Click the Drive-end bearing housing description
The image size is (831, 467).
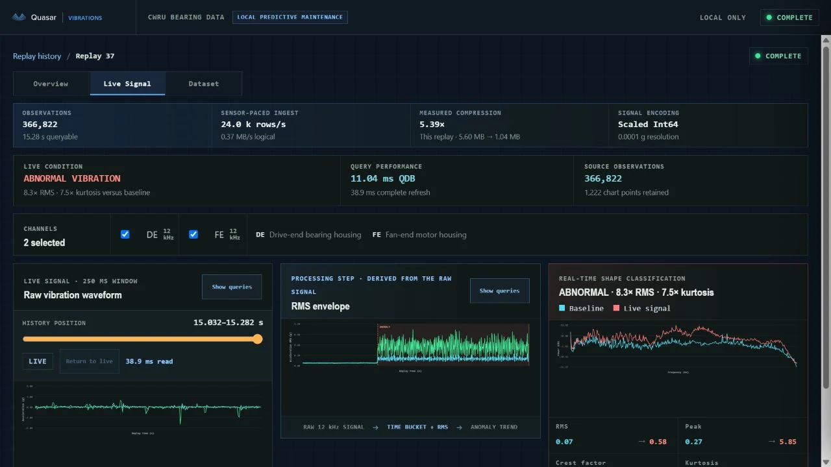(x=315, y=235)
